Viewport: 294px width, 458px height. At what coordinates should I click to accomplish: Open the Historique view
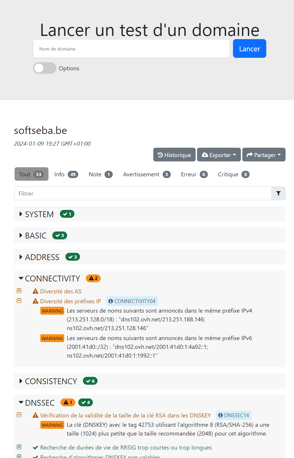(x=174, y=155)
